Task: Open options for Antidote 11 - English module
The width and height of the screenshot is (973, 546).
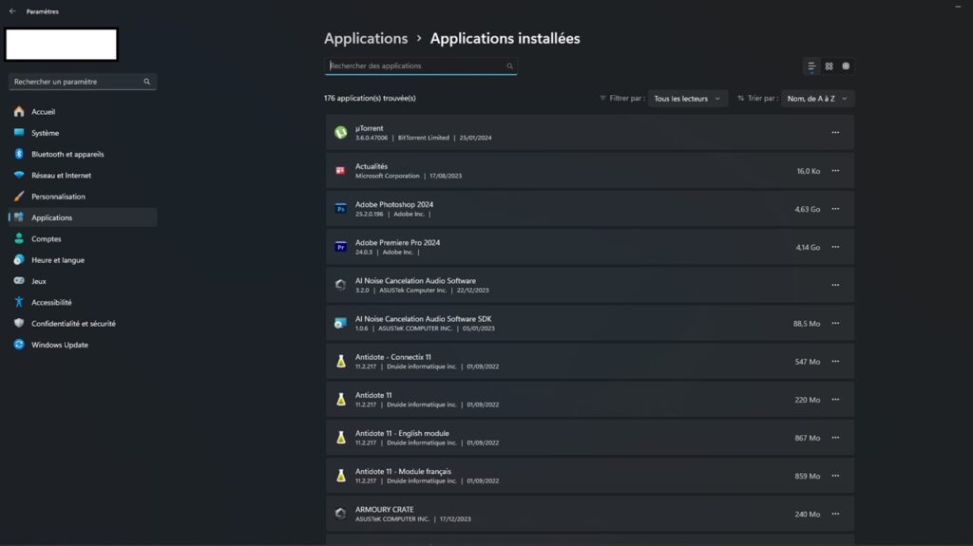Action: point(835,438)
